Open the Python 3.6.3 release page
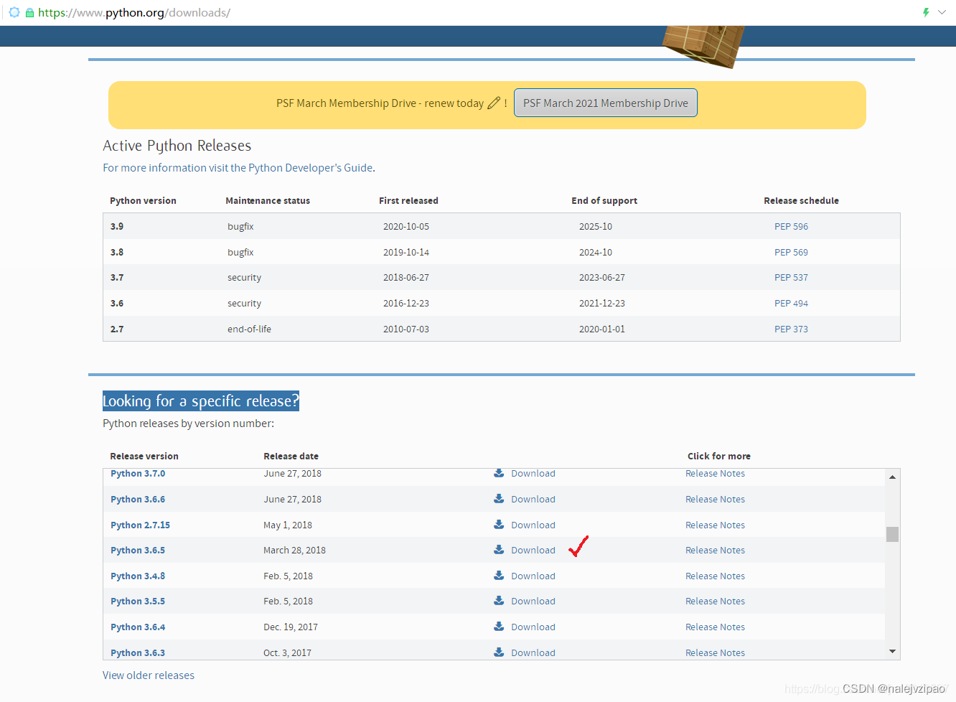 coord(138,652)
